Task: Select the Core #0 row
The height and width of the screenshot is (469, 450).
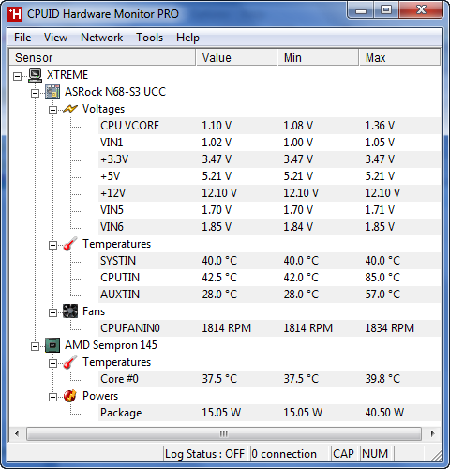Action: [x=269, y=379]
